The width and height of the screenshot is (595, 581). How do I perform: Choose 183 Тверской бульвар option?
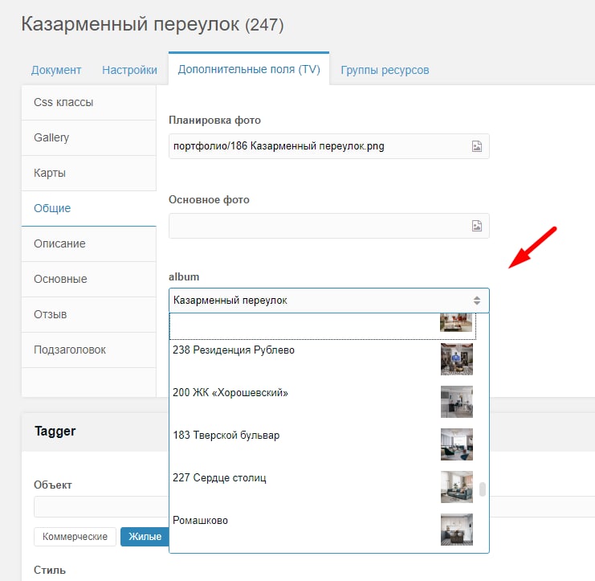tap(323, 444)
